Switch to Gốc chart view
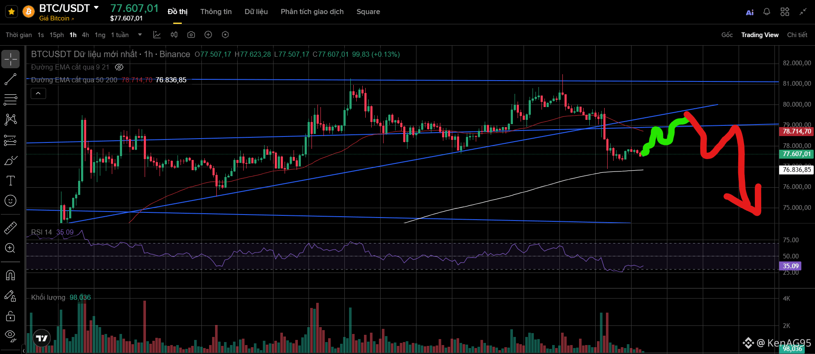The image size is (815, 354). point(727,35)
